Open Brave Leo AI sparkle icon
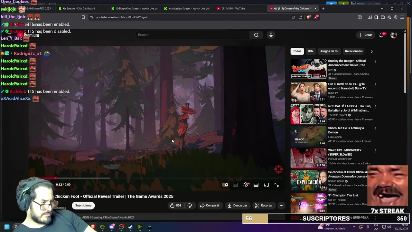Screen dimensions: 412x232 [x=389, y=17]
